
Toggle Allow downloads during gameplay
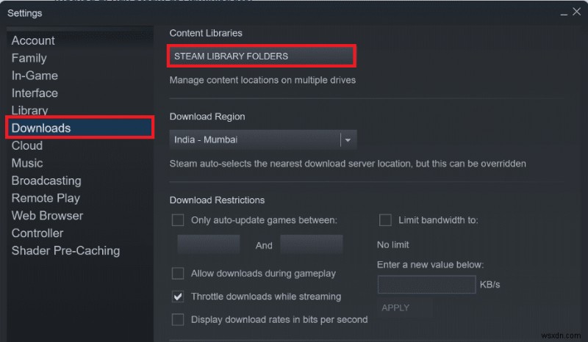click(x=178, y=273)
